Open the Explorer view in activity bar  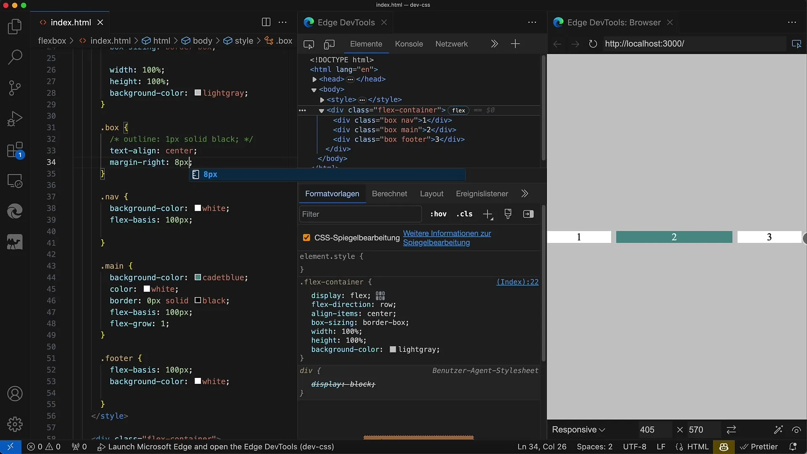pos(15,27)
